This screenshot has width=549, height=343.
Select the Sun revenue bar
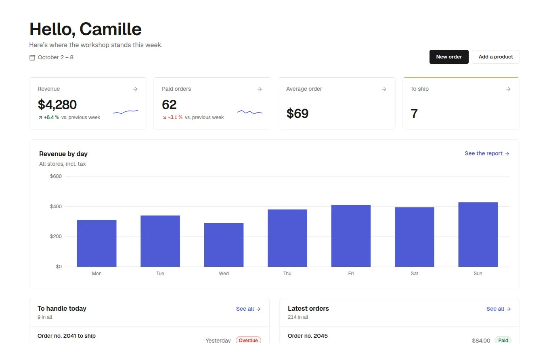click(478, 234)
